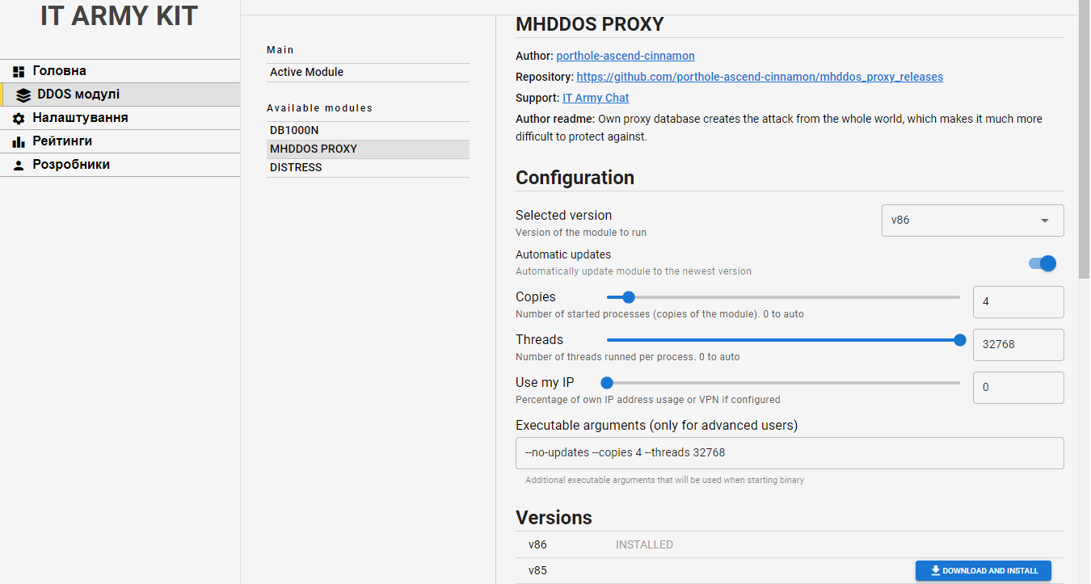Viewport: 1091px width, 584px height.
Task: Click the layers icon beside DDOS модулі
Action: tap(23, 95)
